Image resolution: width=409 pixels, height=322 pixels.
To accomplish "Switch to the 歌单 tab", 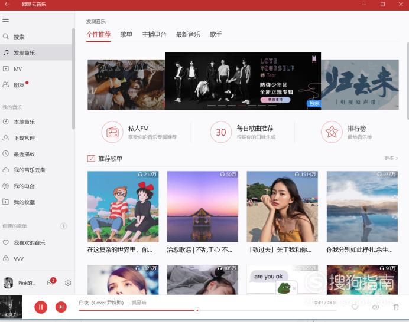I will pos(126,35).
